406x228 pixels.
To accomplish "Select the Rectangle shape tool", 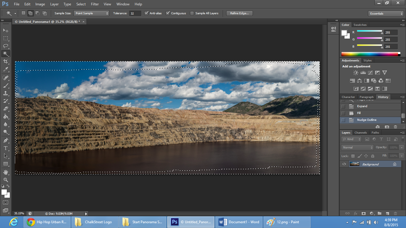I will (x=6, y=164).
